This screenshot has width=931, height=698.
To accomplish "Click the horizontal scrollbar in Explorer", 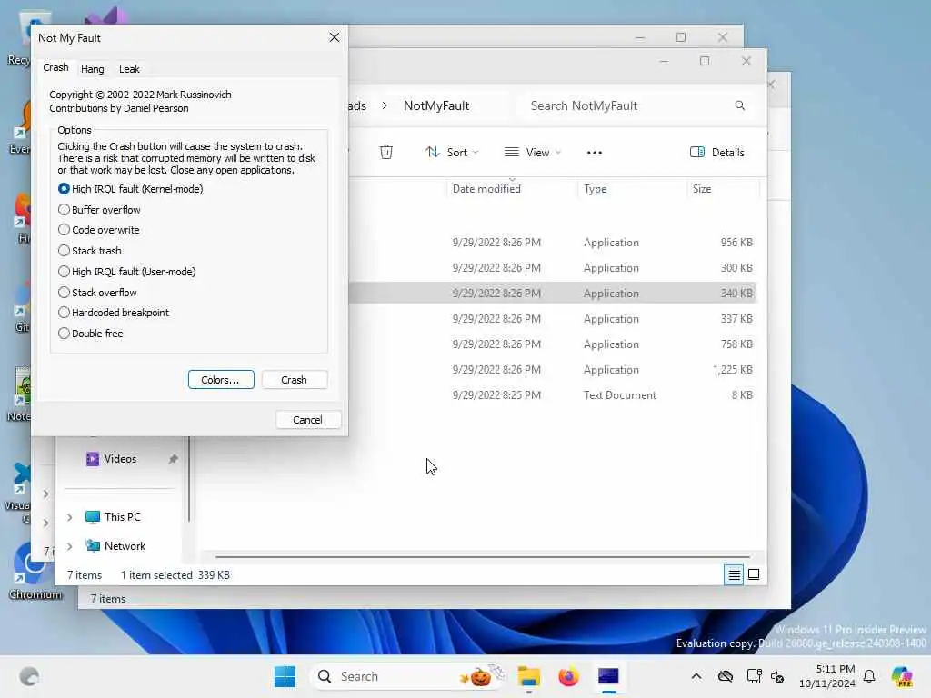I will [482, 557].
